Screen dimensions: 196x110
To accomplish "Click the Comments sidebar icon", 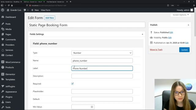I will click(x=3, y=39).
